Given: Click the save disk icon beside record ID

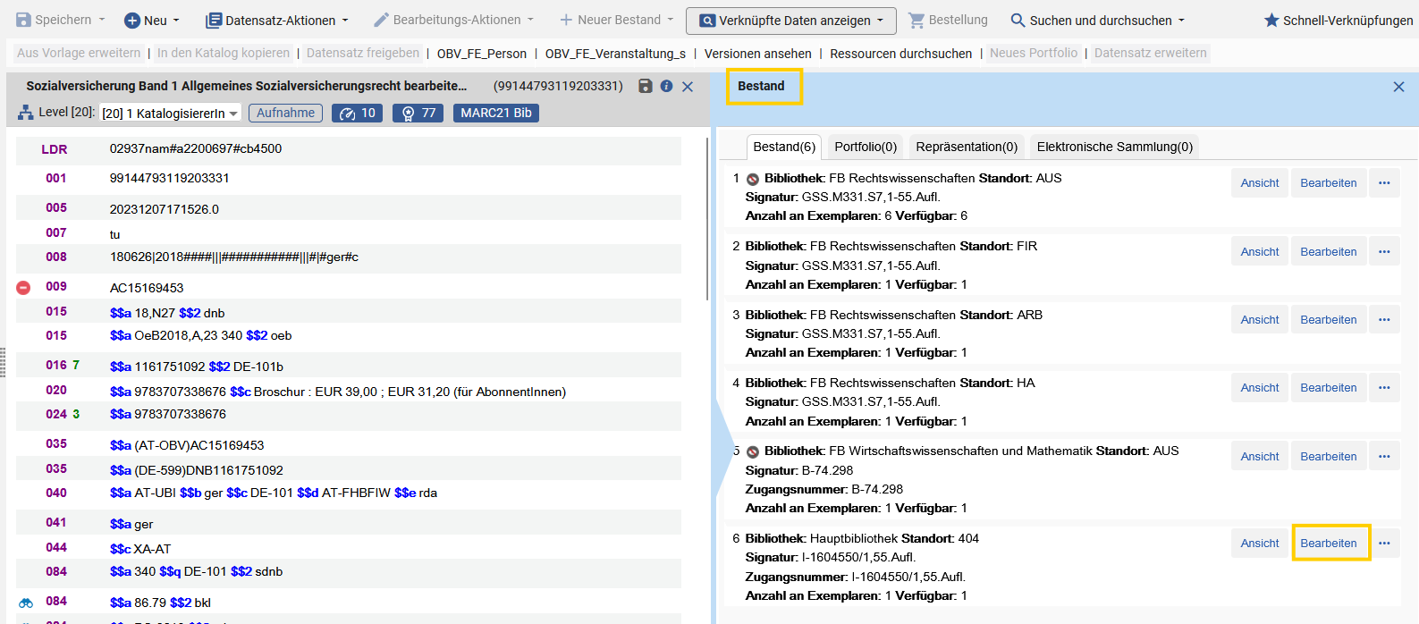Looking at the screenshot, I should pos(646,86).
